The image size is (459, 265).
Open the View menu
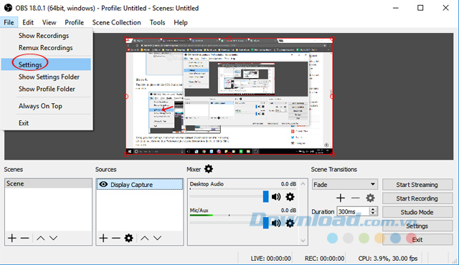[x=49, y=22]
